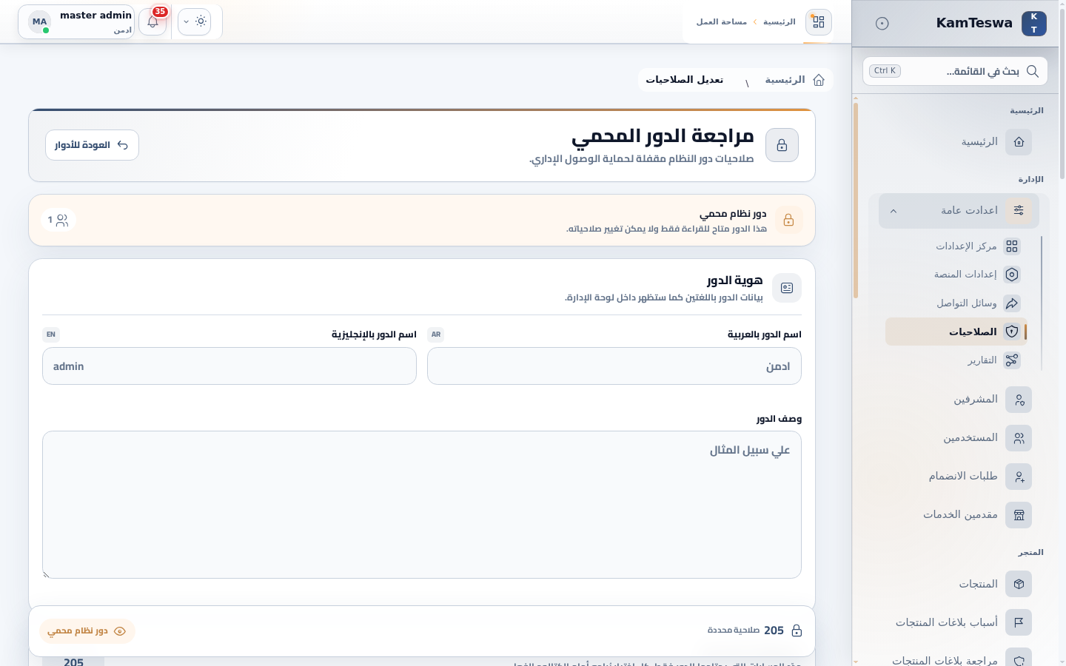The height and width of the screenshot is (666, 1066).
Task: Click the sidebar vertical scrollbar
Action: click(x=856, y=201)
